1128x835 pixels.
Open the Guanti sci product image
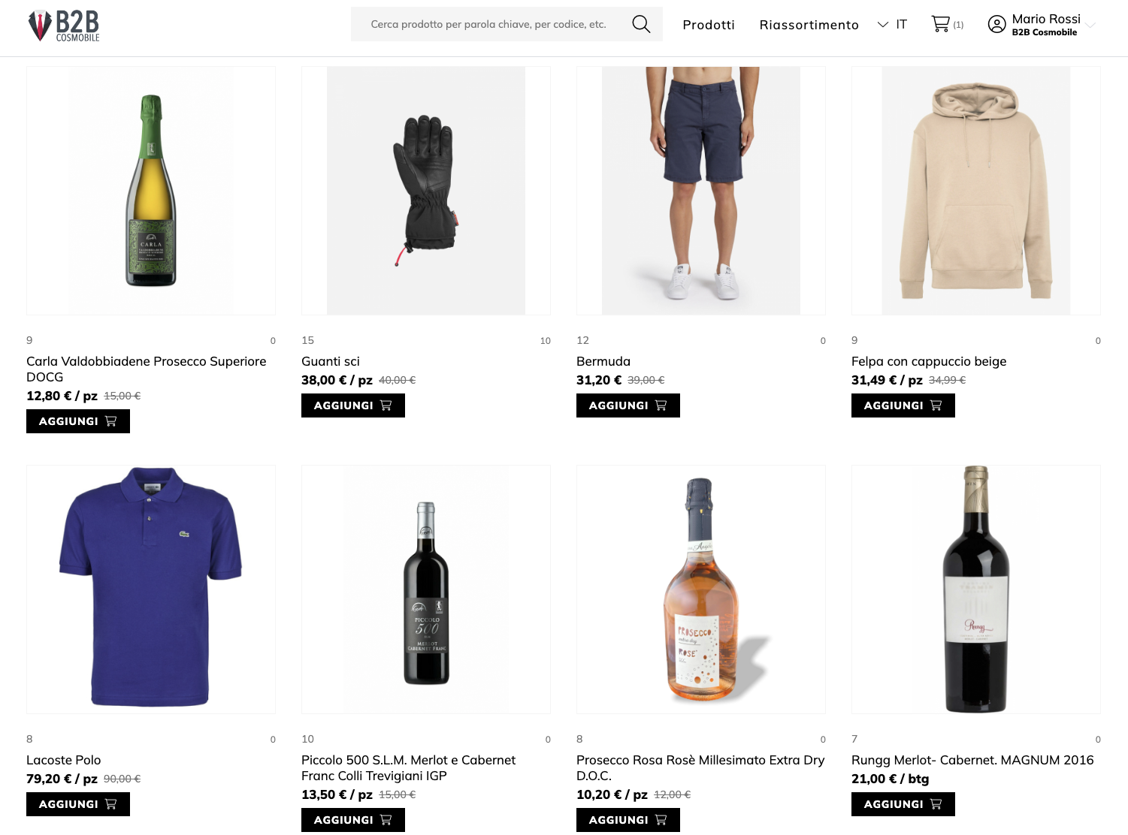pyautogui.click(x=425, y=191)
